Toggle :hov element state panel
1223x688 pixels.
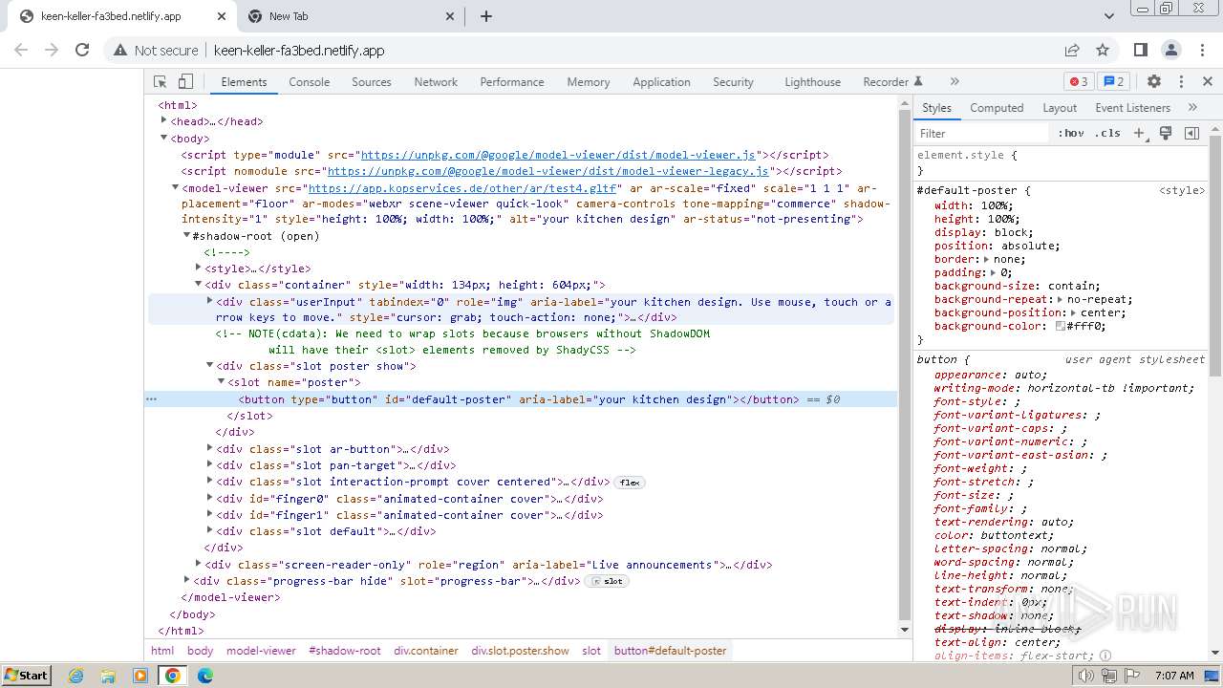pos(1071,134)
